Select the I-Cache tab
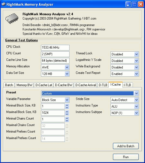The width and height of the screenshot is (145, 163). click(x=115, y=84)
